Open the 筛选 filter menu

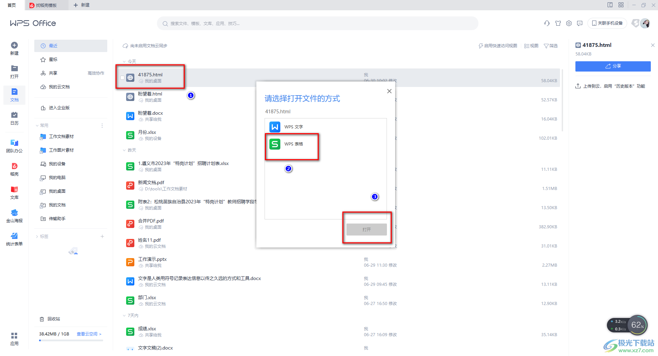coord(551,46)
